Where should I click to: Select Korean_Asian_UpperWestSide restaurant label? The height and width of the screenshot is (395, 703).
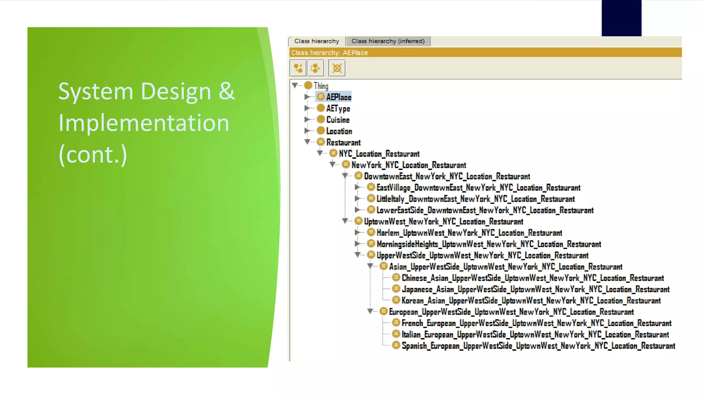click(x=531, y=301)
